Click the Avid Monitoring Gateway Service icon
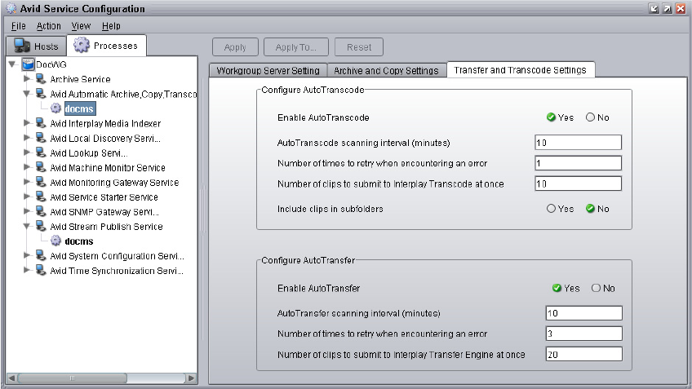The width and height of the screenshot is (692, 389). click(41, 182)
